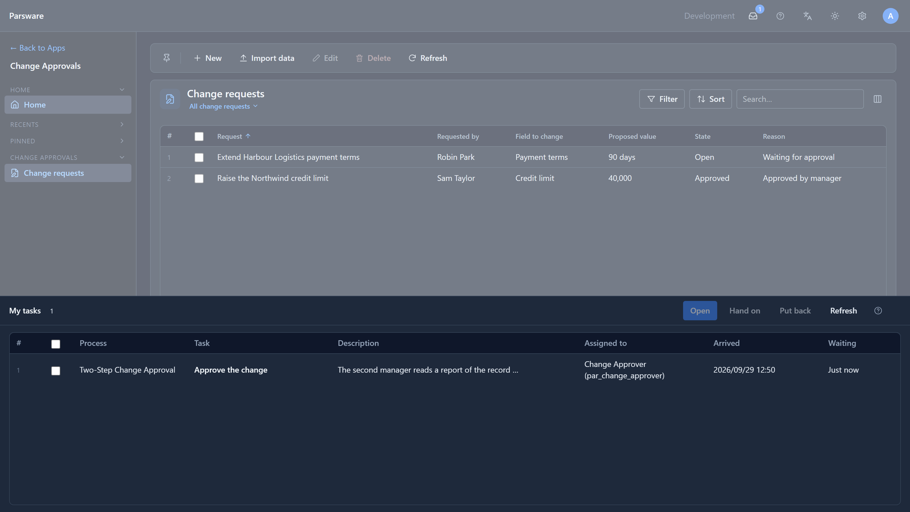
Task: Click the Request column sort arrow
Action: pos(248,136)
